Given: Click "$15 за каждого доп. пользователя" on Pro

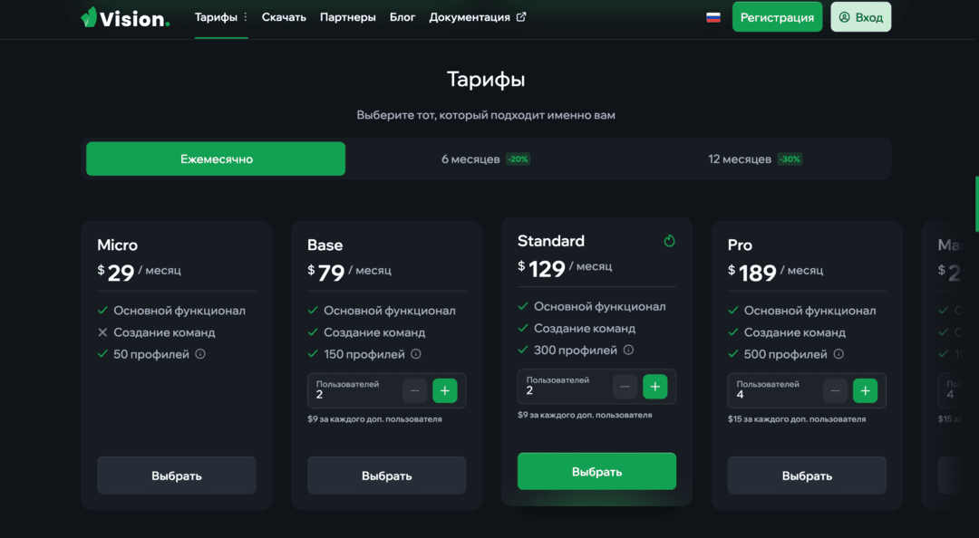Looking at the screenshot, I should tap(797, 419).
